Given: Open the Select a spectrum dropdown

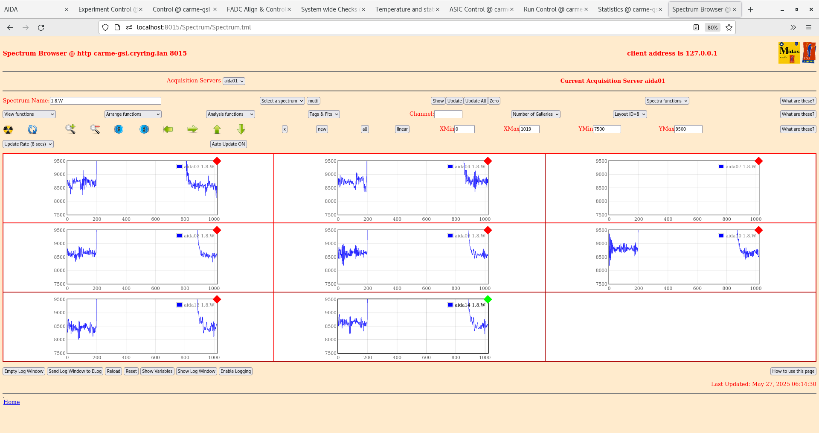Looking at the screenshot, I should [282, 101].
